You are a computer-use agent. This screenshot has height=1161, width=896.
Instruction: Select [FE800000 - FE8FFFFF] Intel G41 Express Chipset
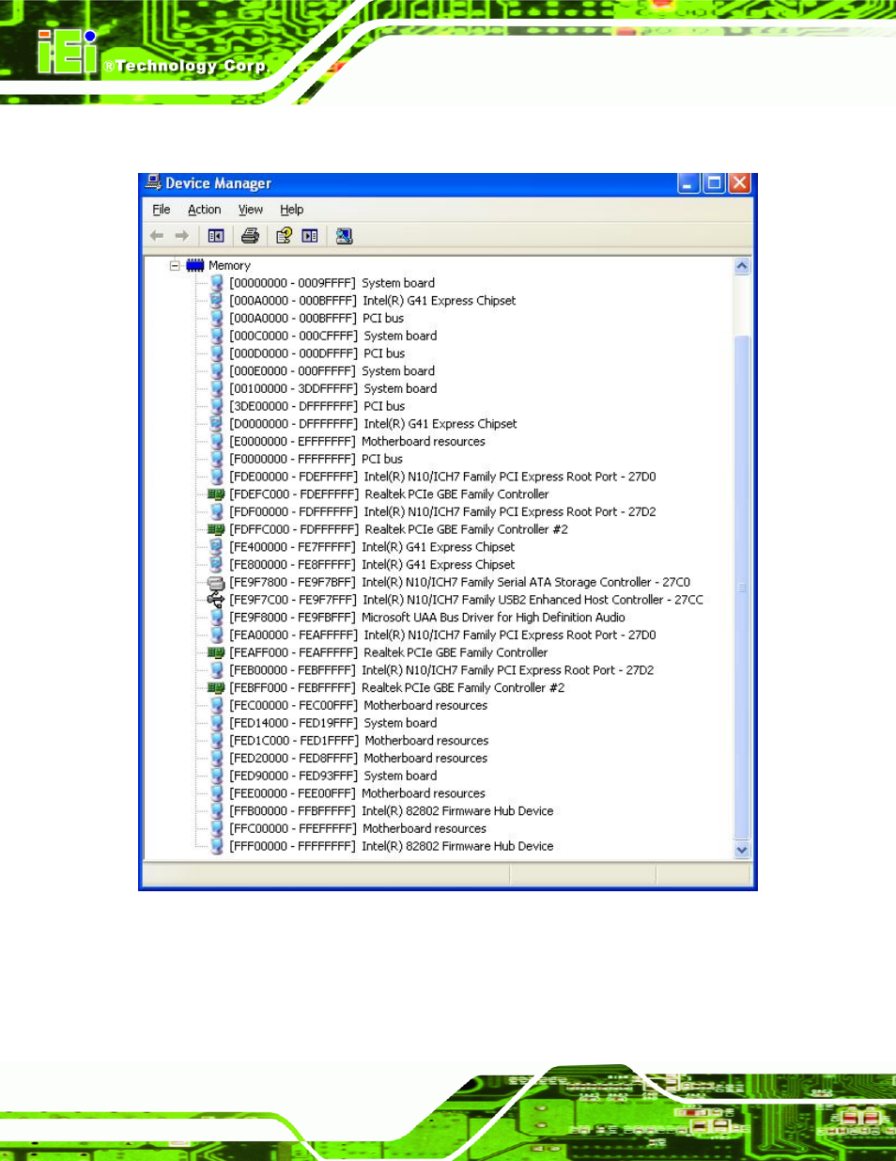click(x=372, y=565)
